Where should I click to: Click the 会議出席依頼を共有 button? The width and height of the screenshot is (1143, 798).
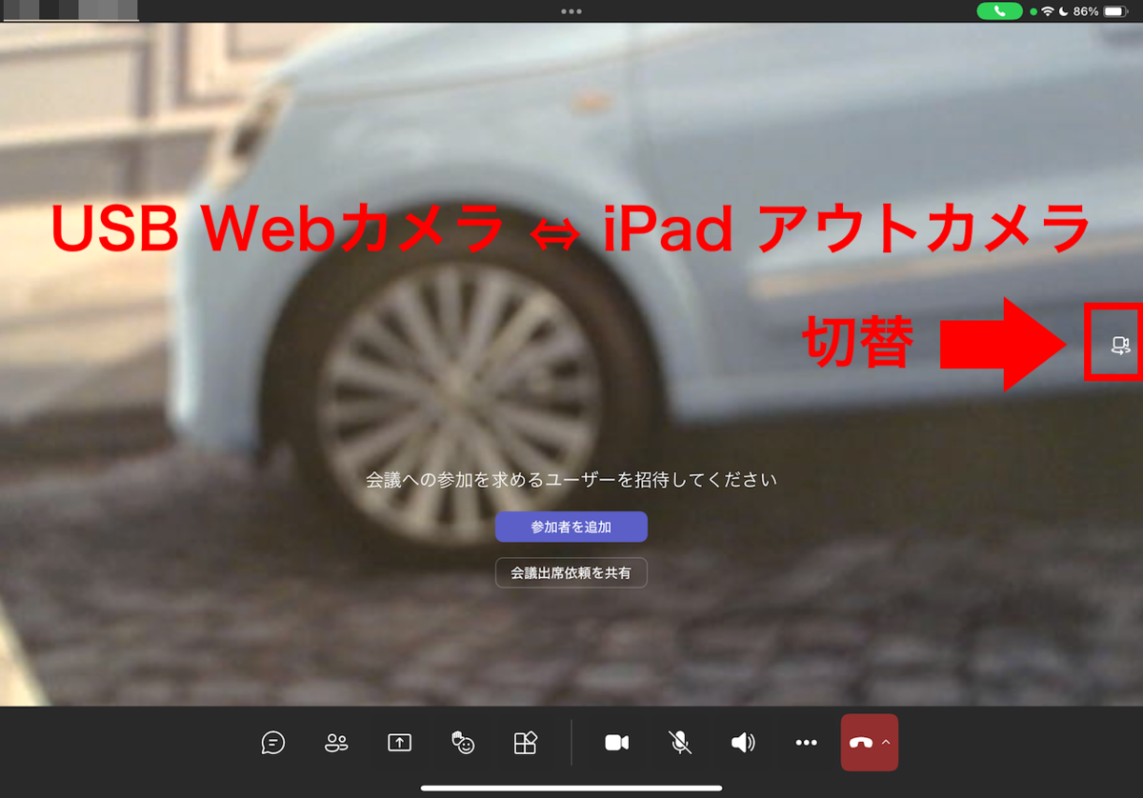coord(571,573)
